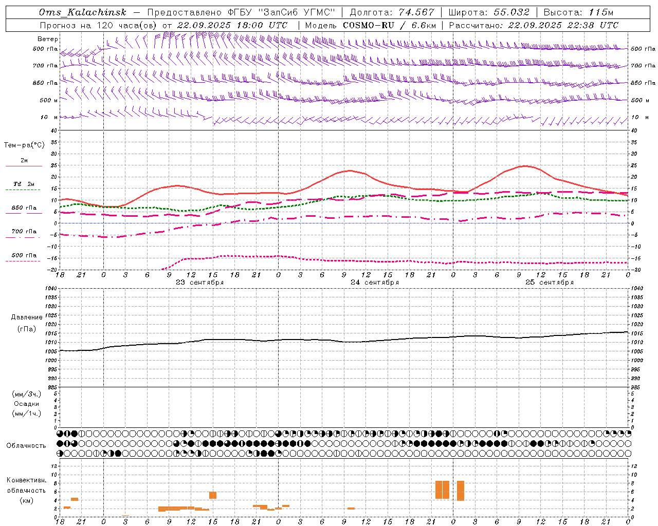Click the Долгота: 74.567 value
658x526 pixels.
pos(392,12)
